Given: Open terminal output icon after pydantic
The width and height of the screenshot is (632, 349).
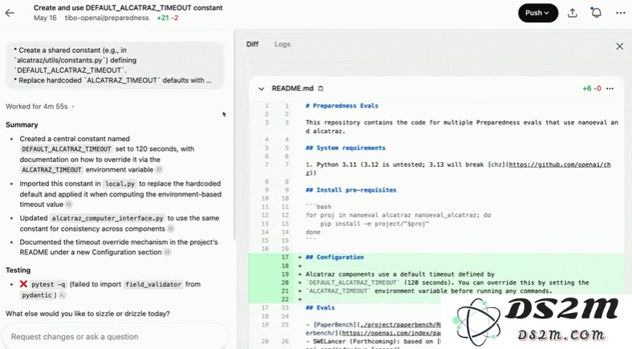Looking at the screenshot, I should 62,294.
